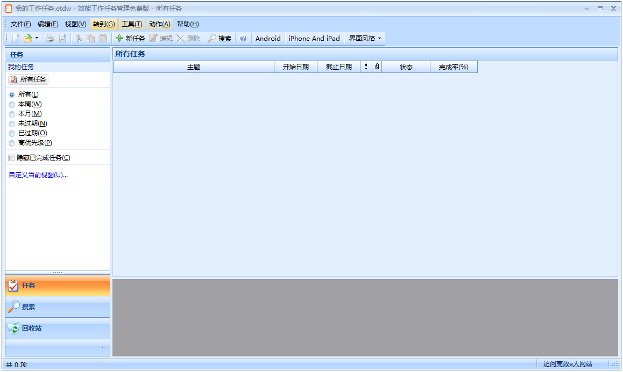This screenshot has width=623, height=372.
Task: Click the help question mark icon
Action: point(243,38)
